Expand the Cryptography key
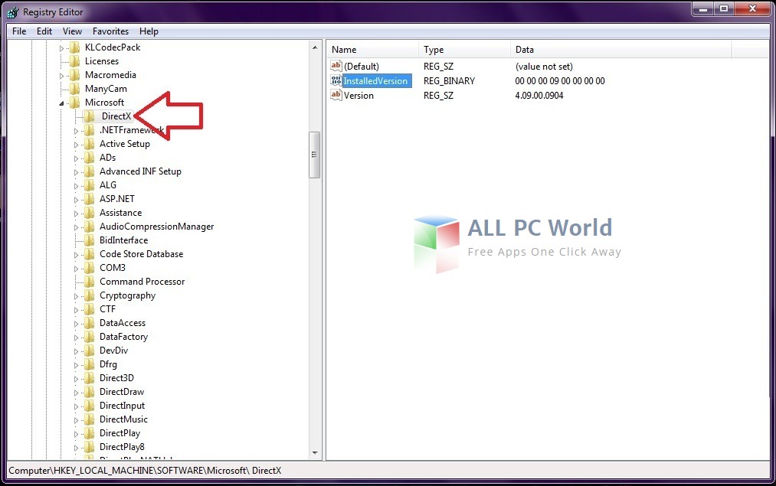 point(76,296)
